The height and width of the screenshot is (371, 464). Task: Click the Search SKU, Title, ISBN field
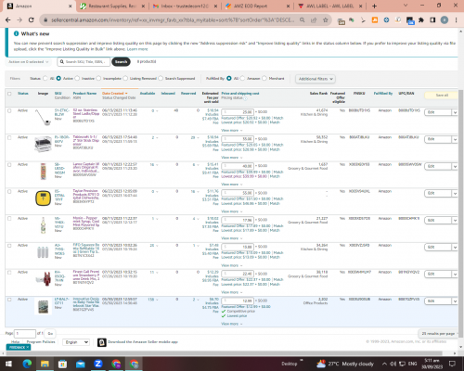point(84,62)
